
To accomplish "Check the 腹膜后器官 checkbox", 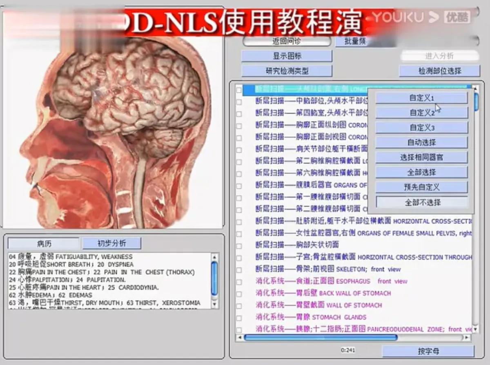I will point(239,186).
